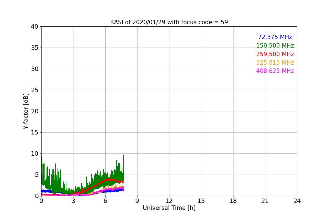Click the y-axis tick label 5

(36, 175)
